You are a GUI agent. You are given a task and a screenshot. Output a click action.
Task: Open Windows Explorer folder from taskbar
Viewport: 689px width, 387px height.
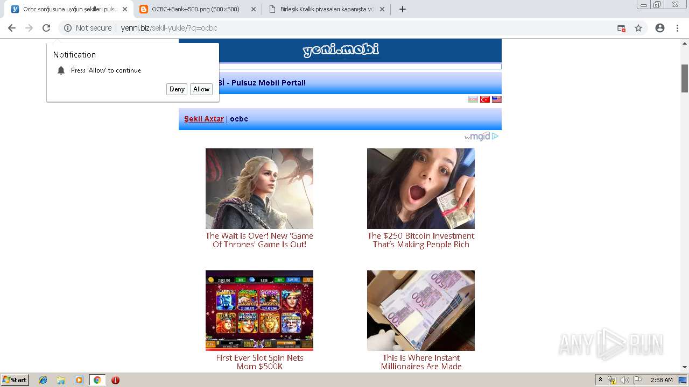point(61,380)
